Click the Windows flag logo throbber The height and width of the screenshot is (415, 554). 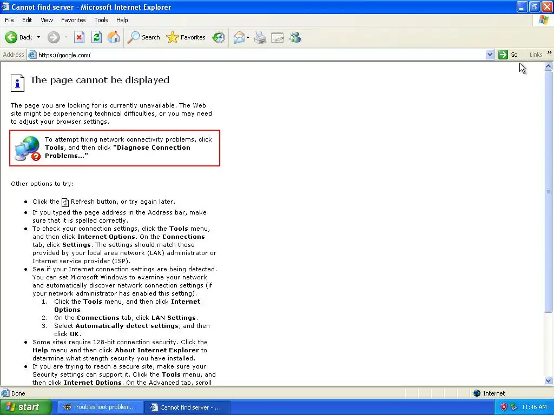point(544,20)
